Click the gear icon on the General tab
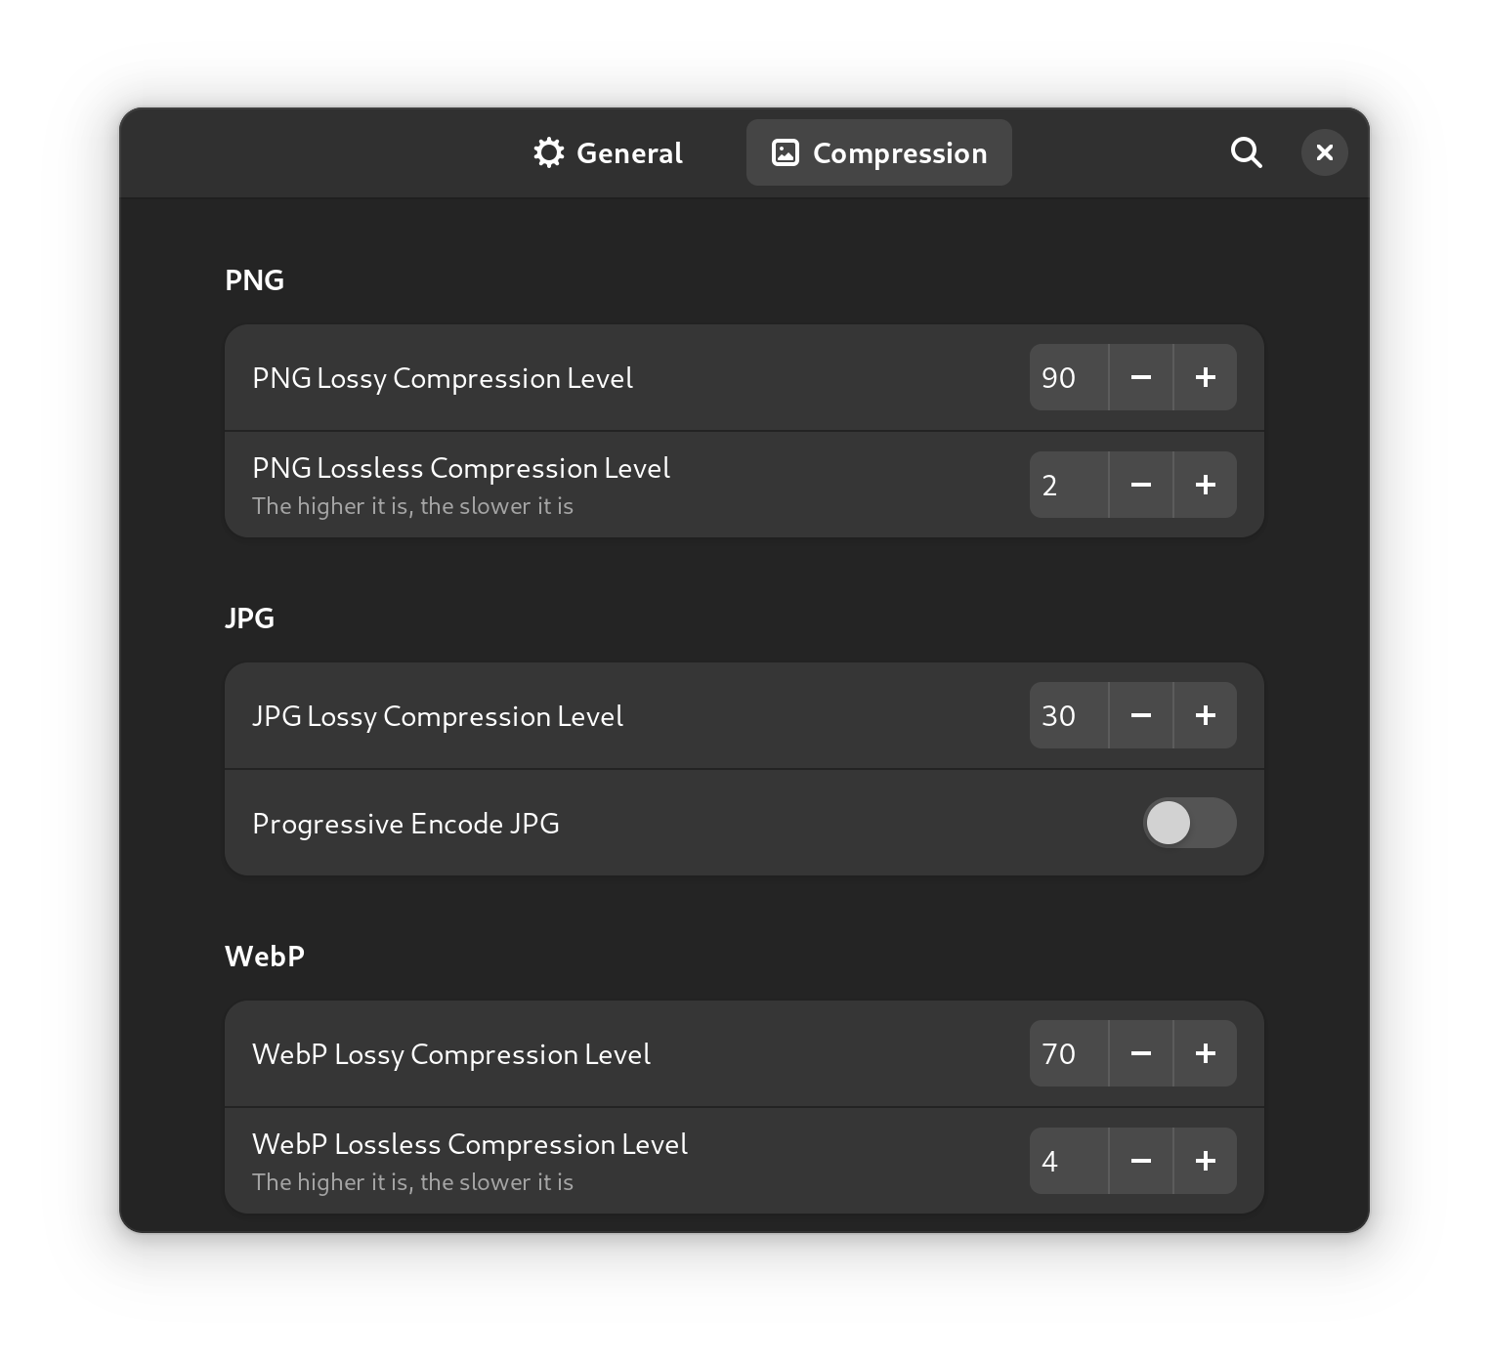This screenshot has width=1489, height=1364. click(549, 152)
